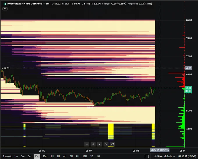Click the 67.68 high price marker
Viewport: 198px width, 159px height.
tap(6, 68)
